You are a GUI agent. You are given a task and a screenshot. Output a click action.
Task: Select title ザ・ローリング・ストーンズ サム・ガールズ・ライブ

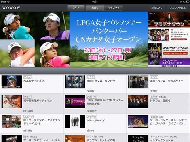click(168, 122)
